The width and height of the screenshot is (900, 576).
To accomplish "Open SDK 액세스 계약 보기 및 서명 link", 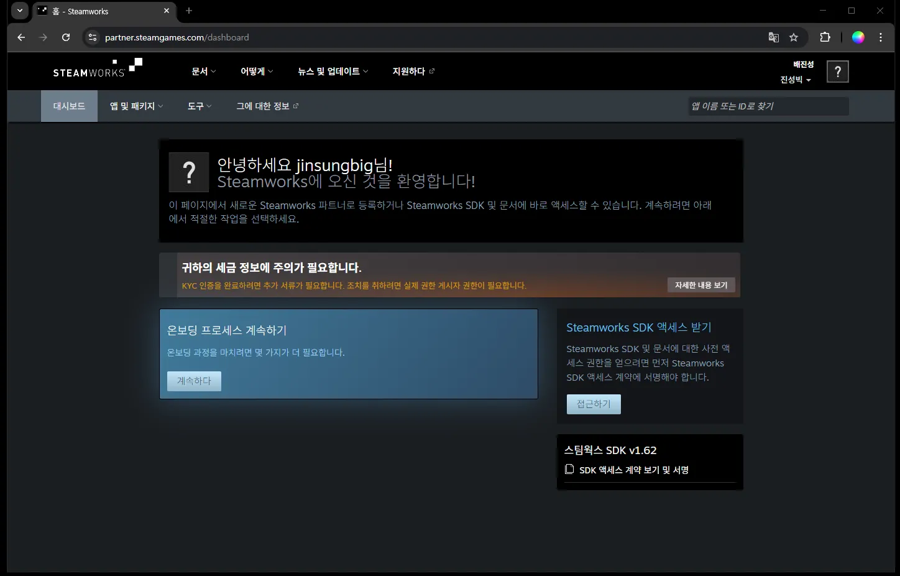I will (x=634, y=470).
